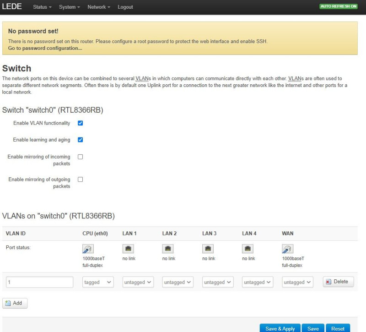Click the LAN 2 port status icon
The image size is (366, 332).
[x=168, y=249]
